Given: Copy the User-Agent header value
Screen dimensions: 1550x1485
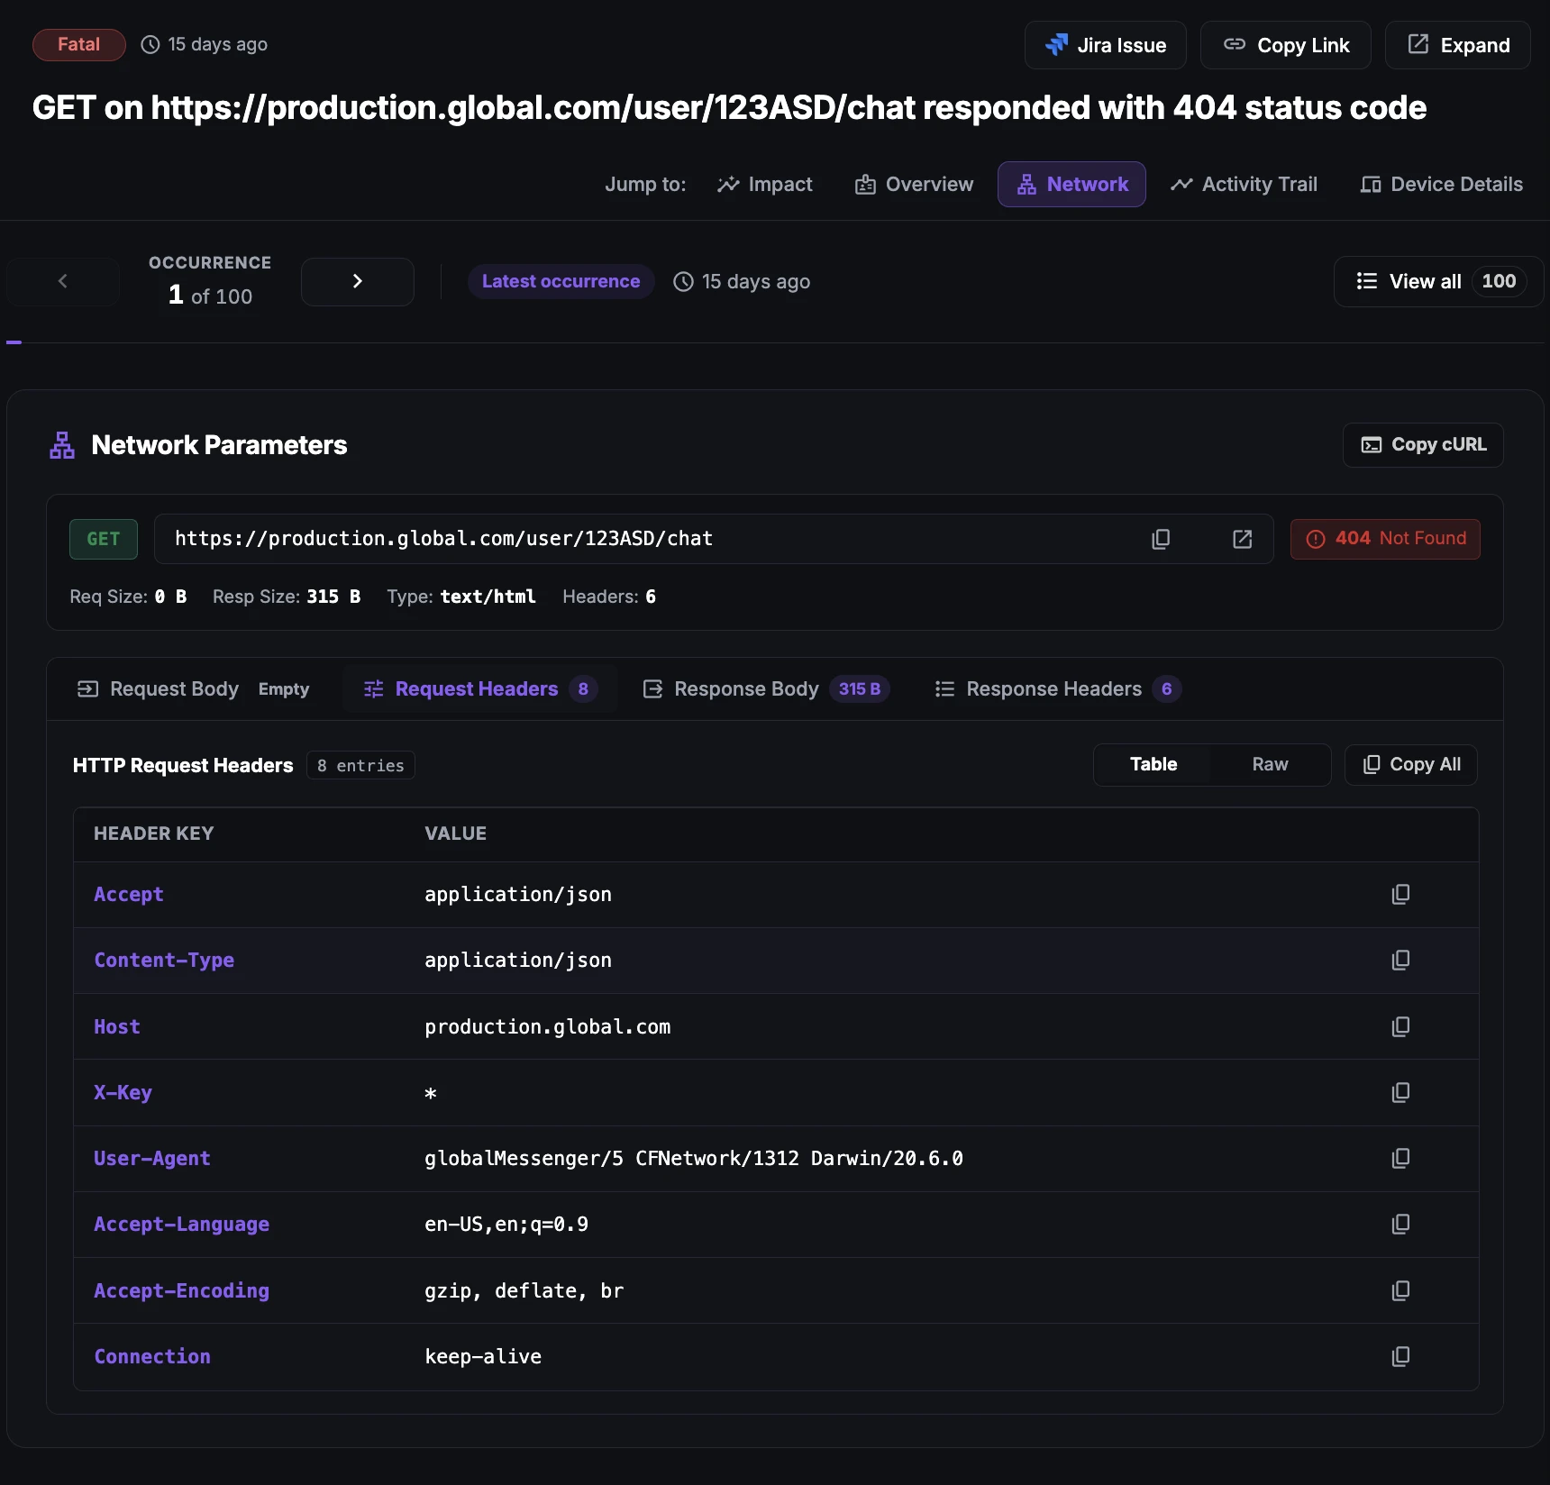Looking at the screenshot, I should click(x=1400, y=1158).
